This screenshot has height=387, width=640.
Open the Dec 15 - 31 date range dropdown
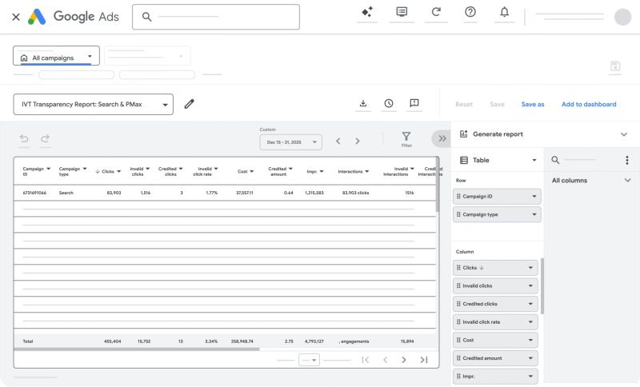coord(291,142)
